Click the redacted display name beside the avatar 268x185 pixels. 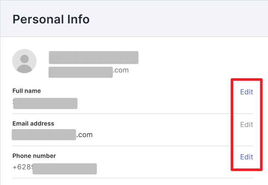94,58
